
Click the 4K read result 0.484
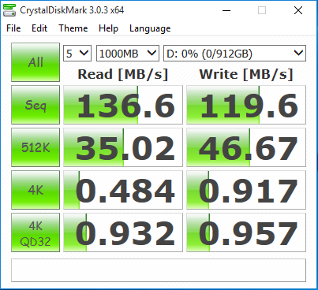tap(123, 190)
